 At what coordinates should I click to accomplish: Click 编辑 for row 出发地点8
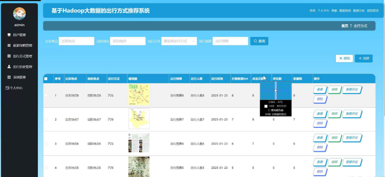(335, 90)
